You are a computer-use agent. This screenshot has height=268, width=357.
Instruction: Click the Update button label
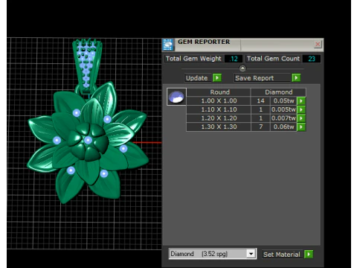[198, 78]
